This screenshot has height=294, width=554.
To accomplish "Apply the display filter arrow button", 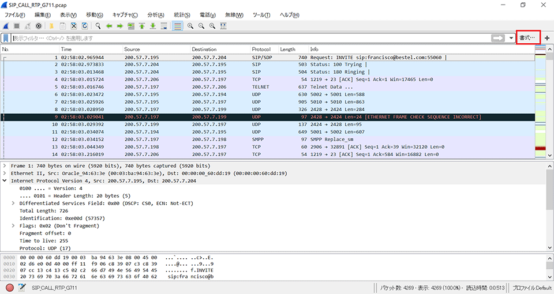I will pyautogui.click(x=498, y=38).
